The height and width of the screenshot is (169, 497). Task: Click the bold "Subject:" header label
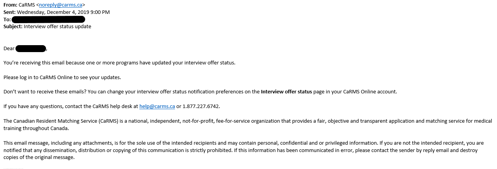13,27
